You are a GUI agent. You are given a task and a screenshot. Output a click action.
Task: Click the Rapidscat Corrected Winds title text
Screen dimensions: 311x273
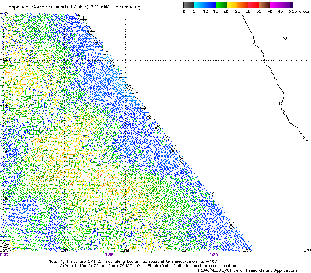pyautogui.click(x=74, y=7)
